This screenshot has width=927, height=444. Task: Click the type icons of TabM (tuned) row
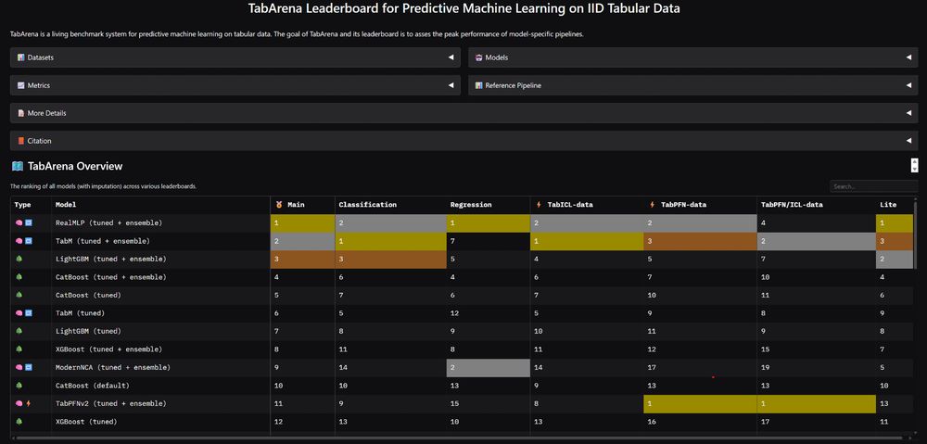pos(24,313)
